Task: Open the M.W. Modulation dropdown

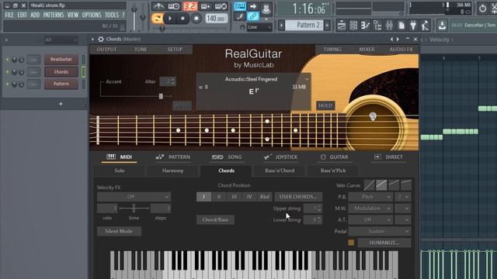Action: [370, 208]
